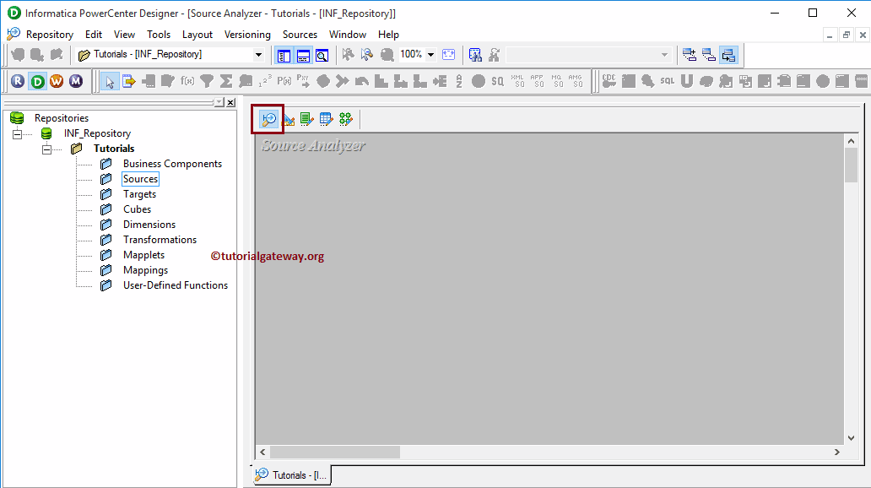Close the Navigator panel
Viewport: 871px width, 488px height.
[x=230, y=102]
